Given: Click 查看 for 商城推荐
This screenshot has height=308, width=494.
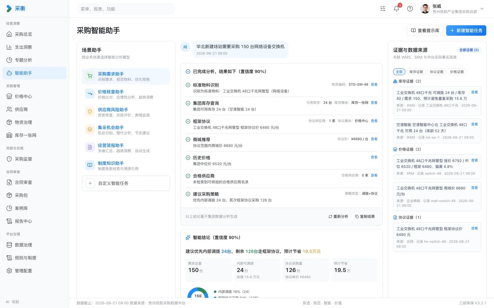Looking at the screenshot, I should [374, 139].
